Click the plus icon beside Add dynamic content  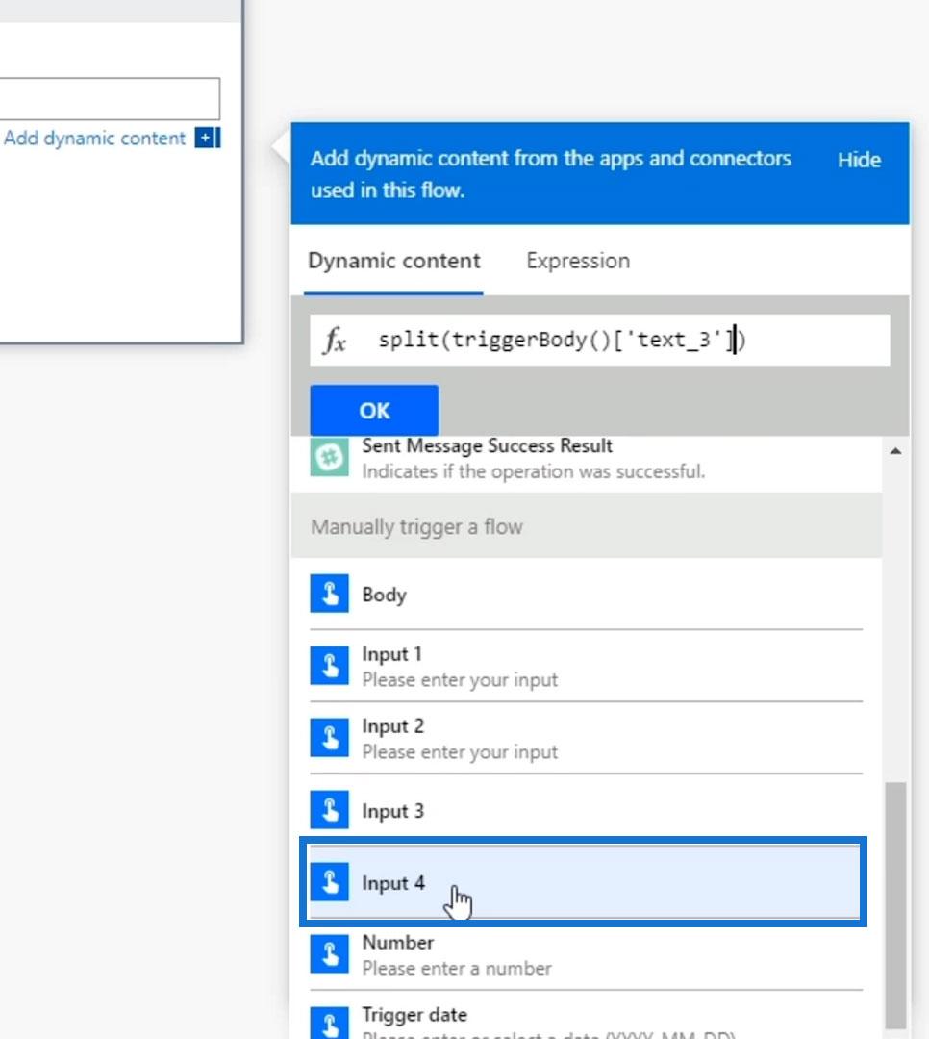pos(207,138)
